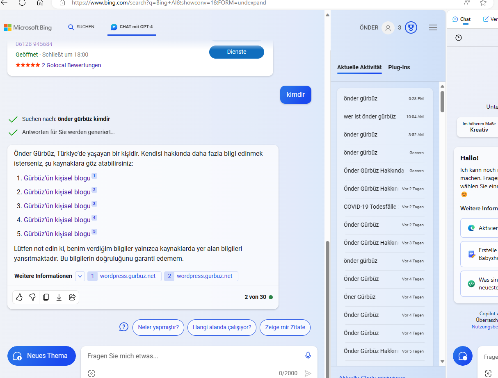Open list item 1 Gürbüz'ün kişisel blogu

pyautogui.click(x=57, y=178)
